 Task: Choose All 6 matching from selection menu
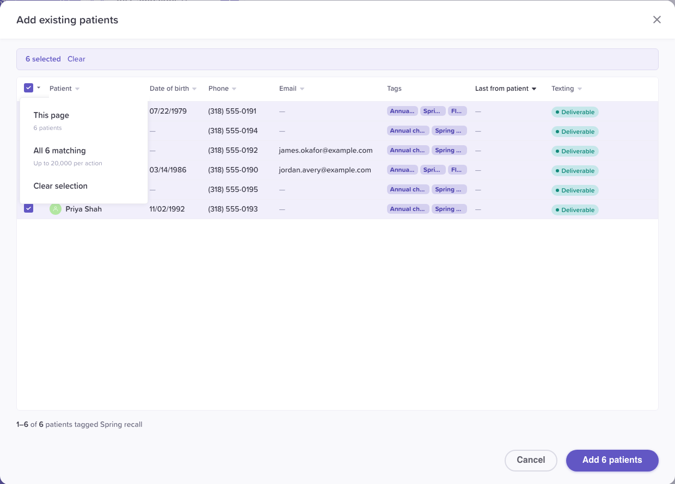(84, 156)
